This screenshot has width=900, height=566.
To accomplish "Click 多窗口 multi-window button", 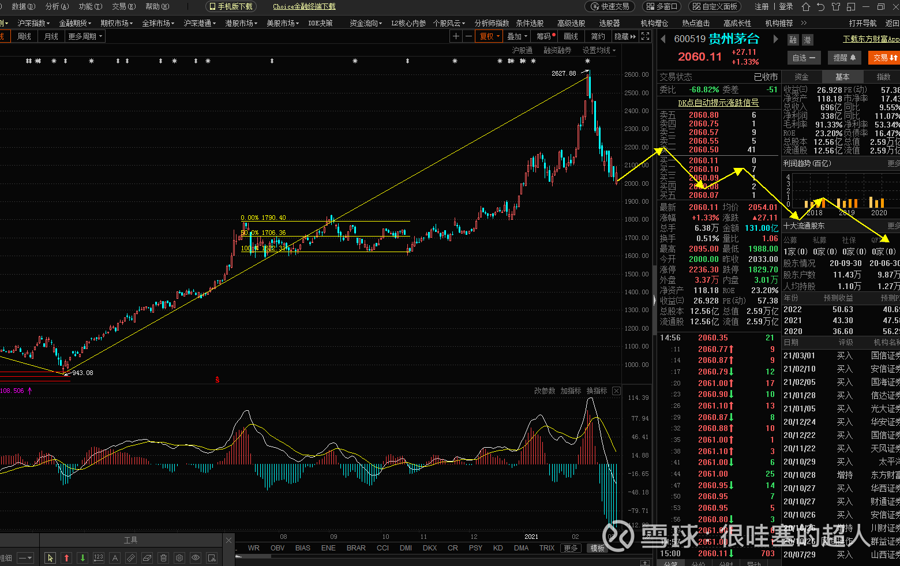I will [662, 6].
